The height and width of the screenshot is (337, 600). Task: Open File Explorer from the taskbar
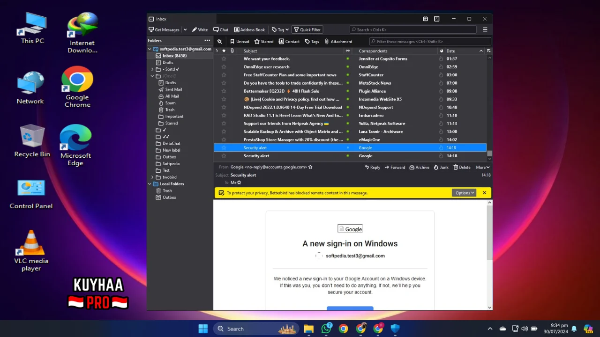click(308, 329)
